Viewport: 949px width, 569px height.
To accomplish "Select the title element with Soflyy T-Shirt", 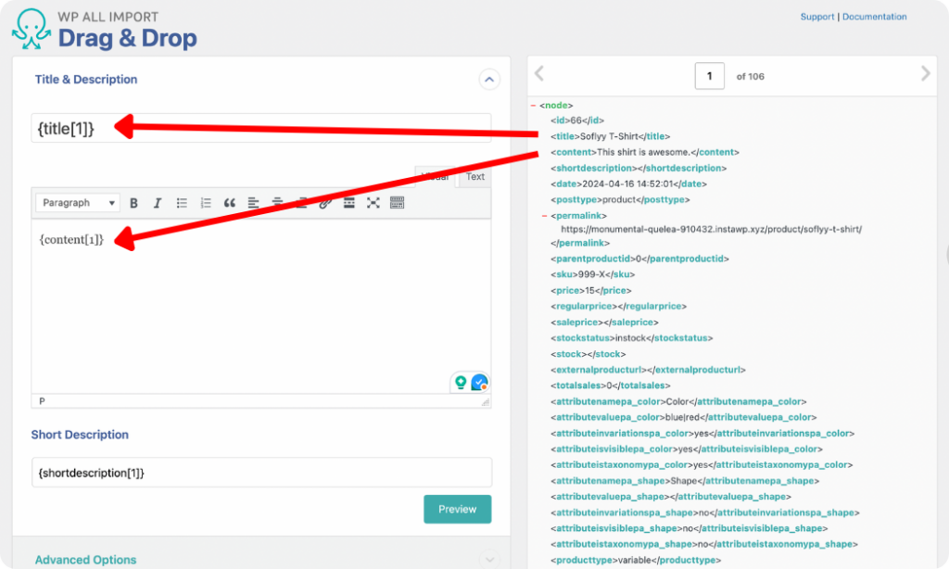I will (x=610, y=136).
